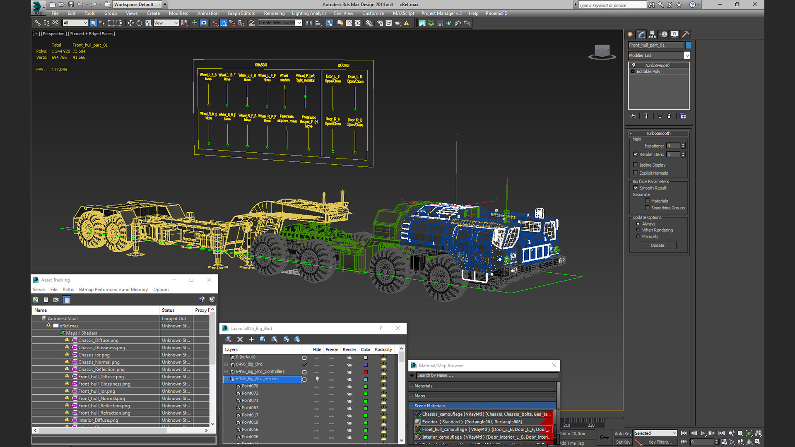This screenshot has height=447, width=795.
Task: Toggle Angle Snap in main toolbar
Action: click(x=224, y=23)
